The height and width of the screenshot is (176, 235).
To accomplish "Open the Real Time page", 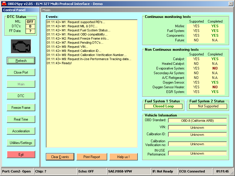I will (x=21, y=119).
